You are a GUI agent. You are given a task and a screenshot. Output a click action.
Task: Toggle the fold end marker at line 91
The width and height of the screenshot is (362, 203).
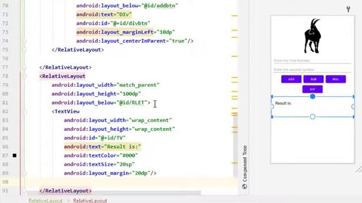coord(24,191)
